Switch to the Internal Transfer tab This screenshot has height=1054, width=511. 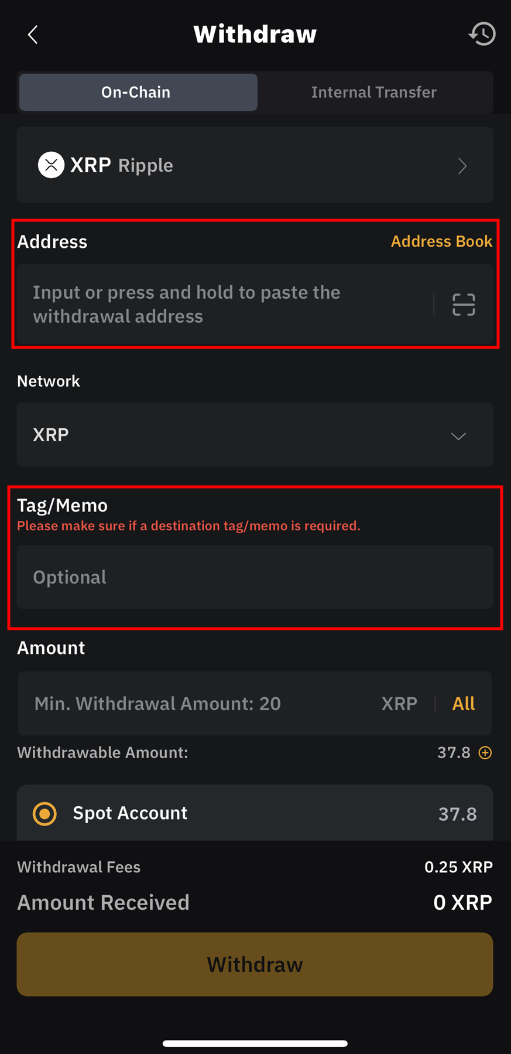point(374,92)
